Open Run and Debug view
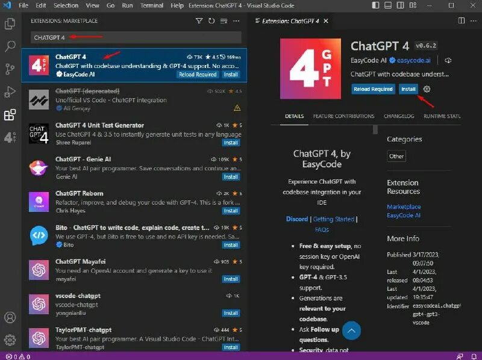 tap(10, 92)
